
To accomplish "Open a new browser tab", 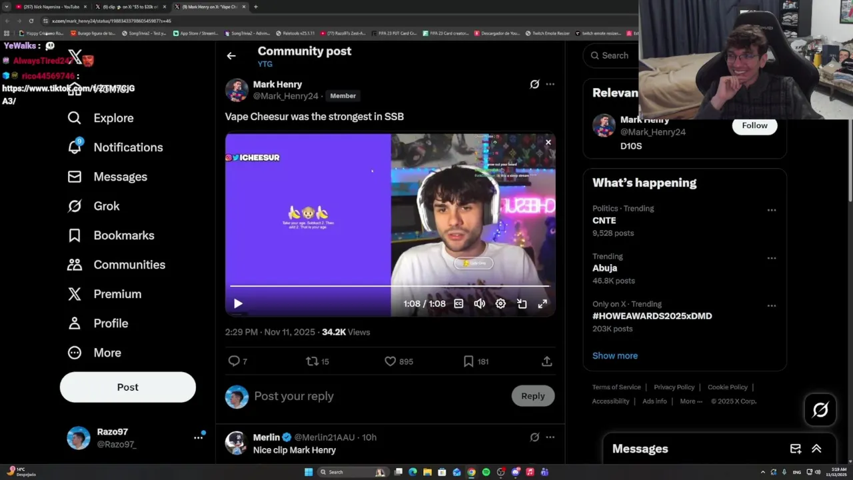I will (x=256, y=7).
